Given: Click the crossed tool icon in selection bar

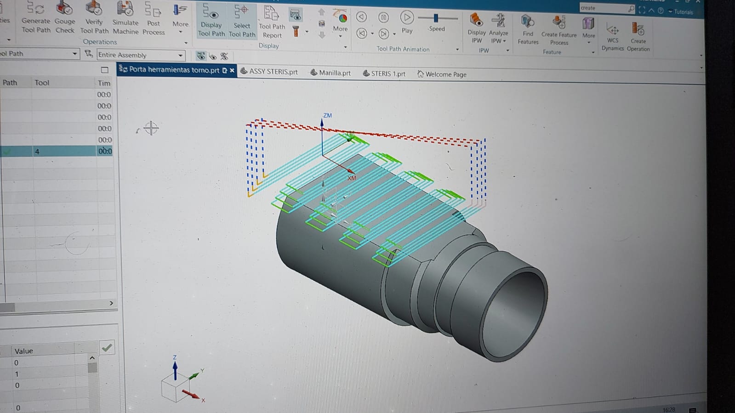Looking at the screenshot, I should point(224,57).
